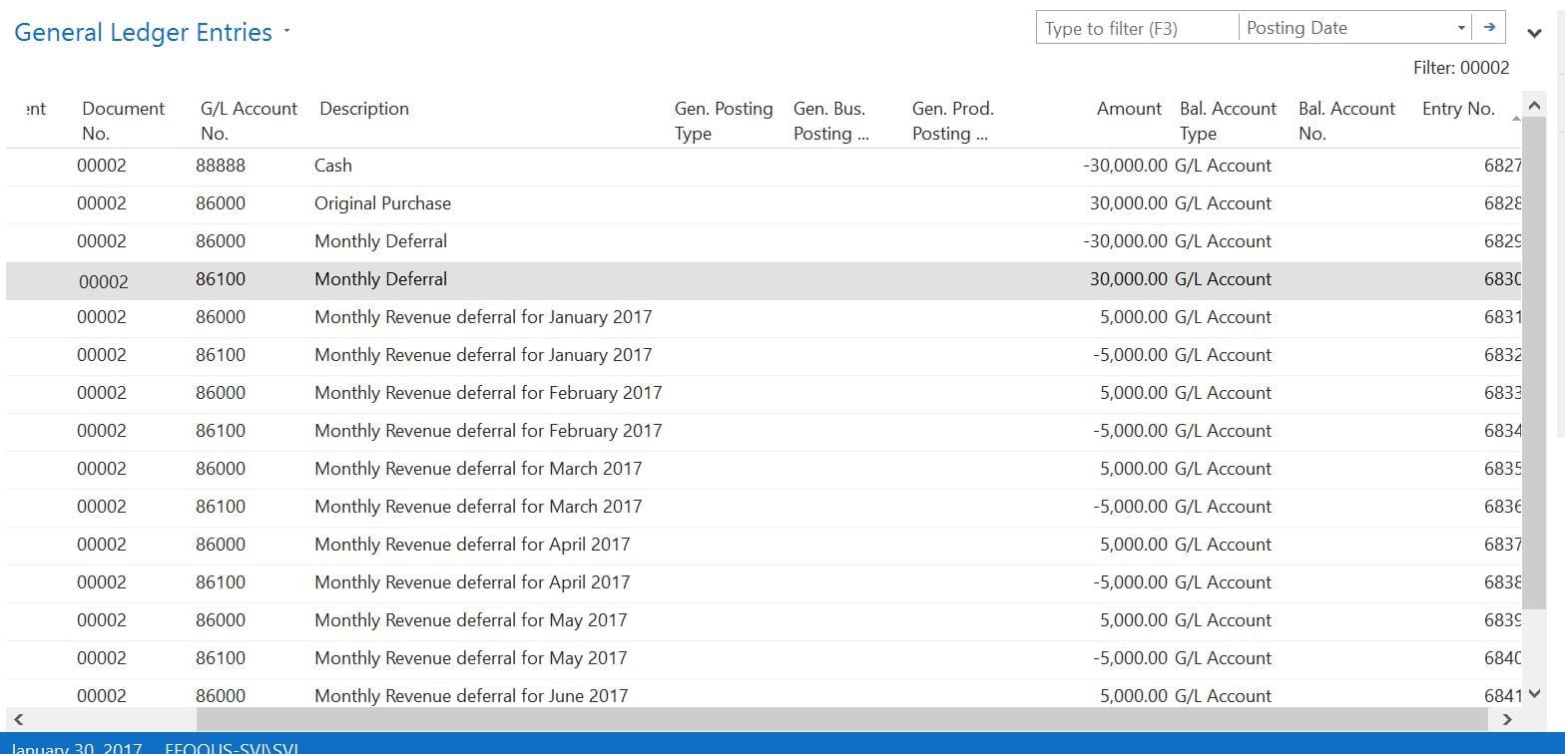Click the Filter: 00002 indicator
The height and width of the screenshot is (754, 1565).
(1461, 68)
